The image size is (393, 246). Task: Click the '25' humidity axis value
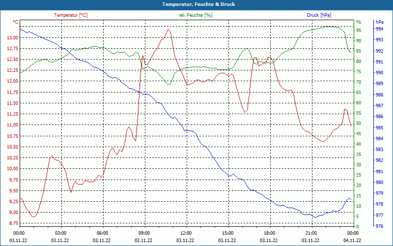tap(359, 175)
